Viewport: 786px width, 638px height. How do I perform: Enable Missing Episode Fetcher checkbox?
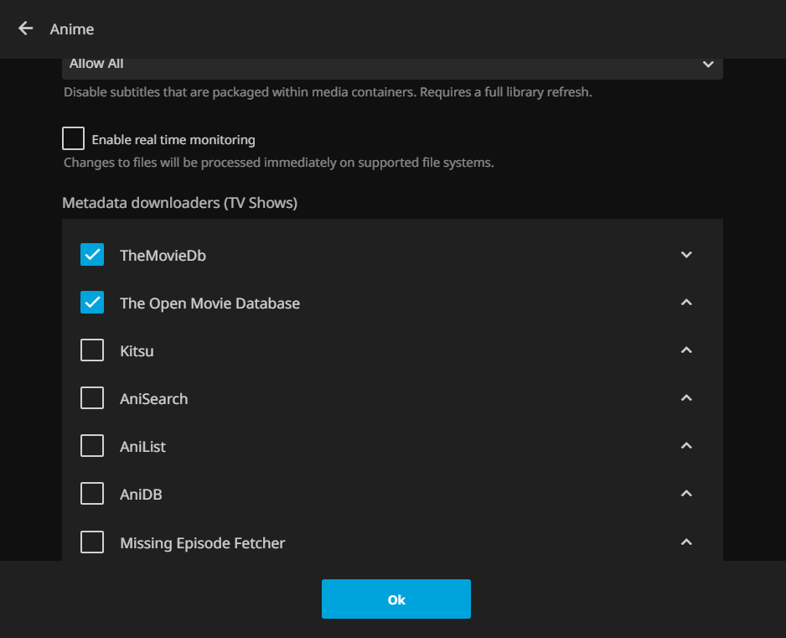[92, 542]
